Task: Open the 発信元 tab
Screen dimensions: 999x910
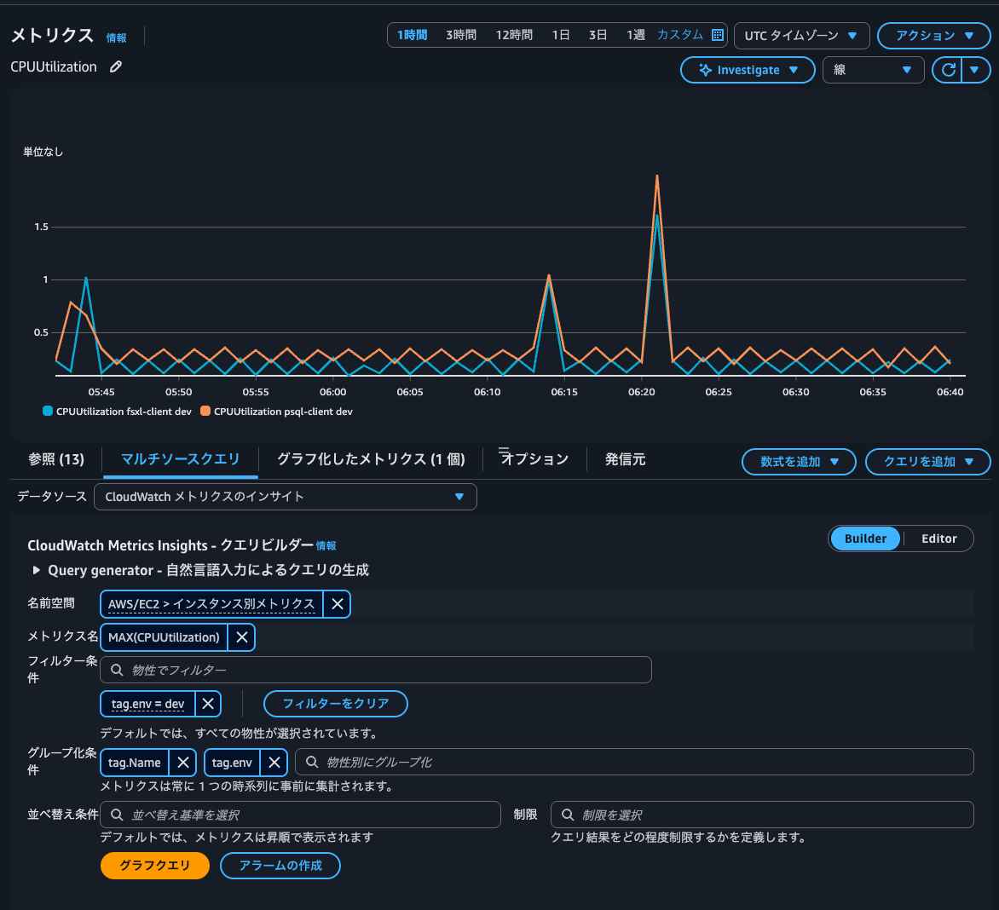Action: (625, 459)
